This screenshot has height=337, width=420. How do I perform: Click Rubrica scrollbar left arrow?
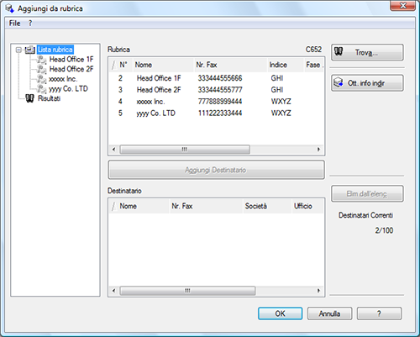coord(113,150)
